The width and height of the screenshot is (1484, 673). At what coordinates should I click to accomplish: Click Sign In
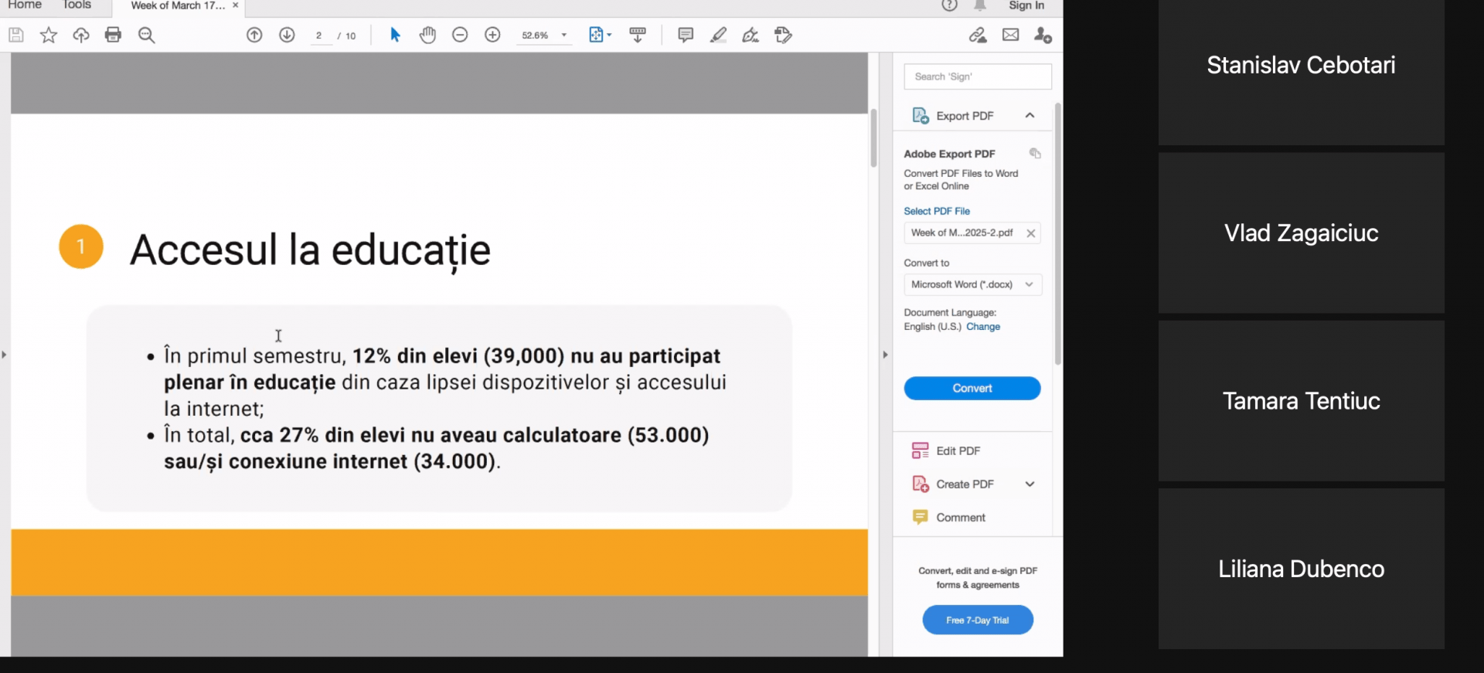click(1026, 5)
